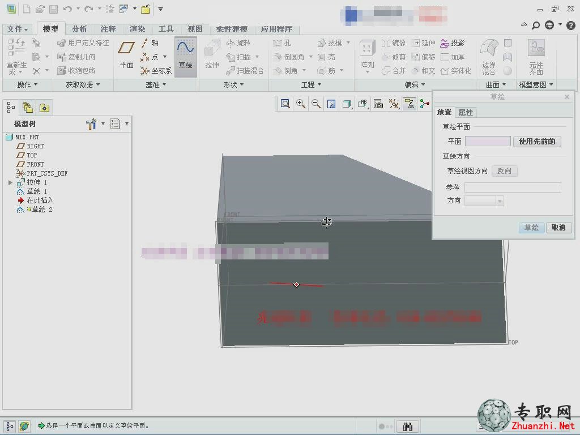This screenshot has height=435, width=580.
Task: Click the 延伸 (Extend) tool
Action: click(424, 43)
